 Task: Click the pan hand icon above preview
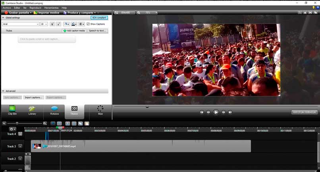click(305, 12)
